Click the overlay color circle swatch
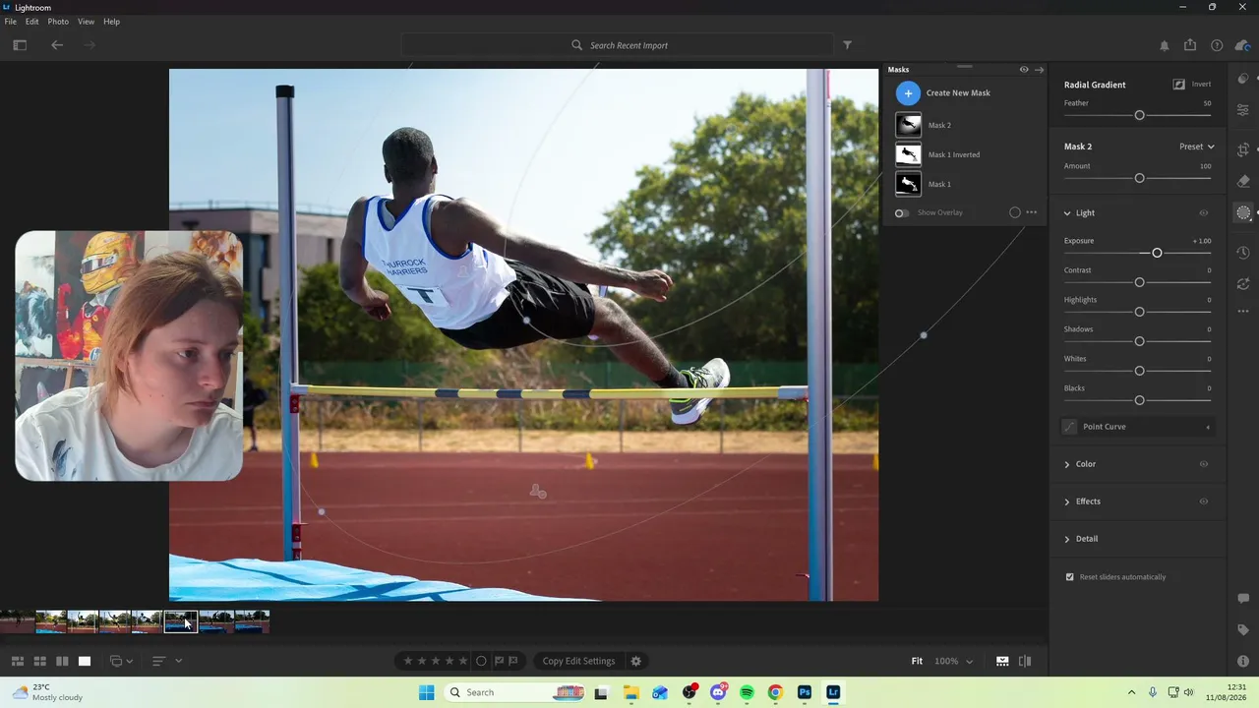Screen dimensions: 1259x708 pyautogui.click(x=1015, y=212)
